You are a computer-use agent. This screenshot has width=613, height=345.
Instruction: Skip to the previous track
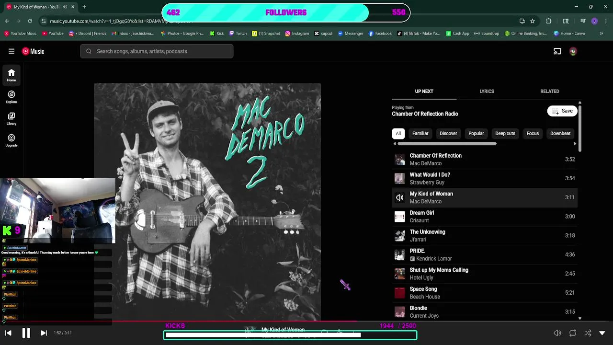point(8,333)
